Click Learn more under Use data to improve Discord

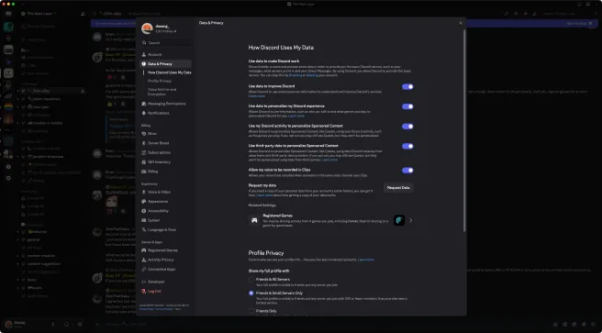coord(256,96)
